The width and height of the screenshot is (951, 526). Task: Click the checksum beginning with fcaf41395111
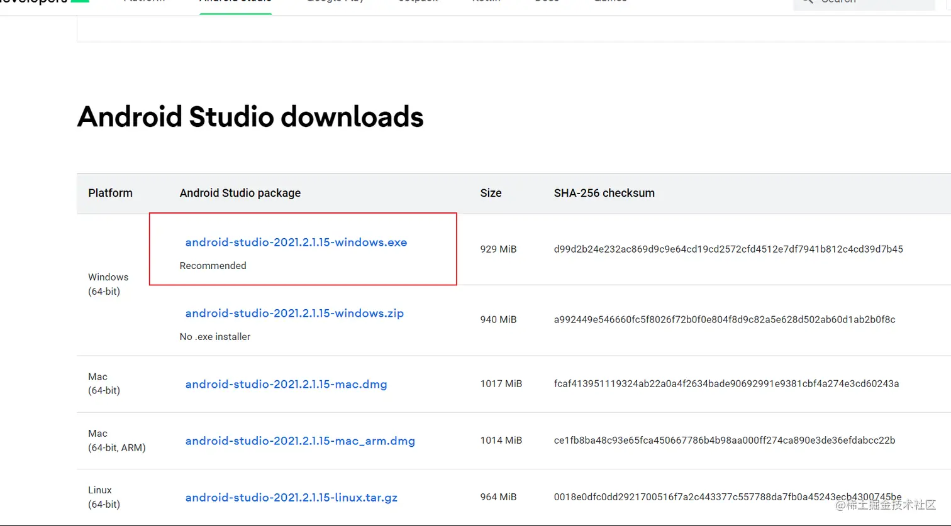tap(726, 384)
